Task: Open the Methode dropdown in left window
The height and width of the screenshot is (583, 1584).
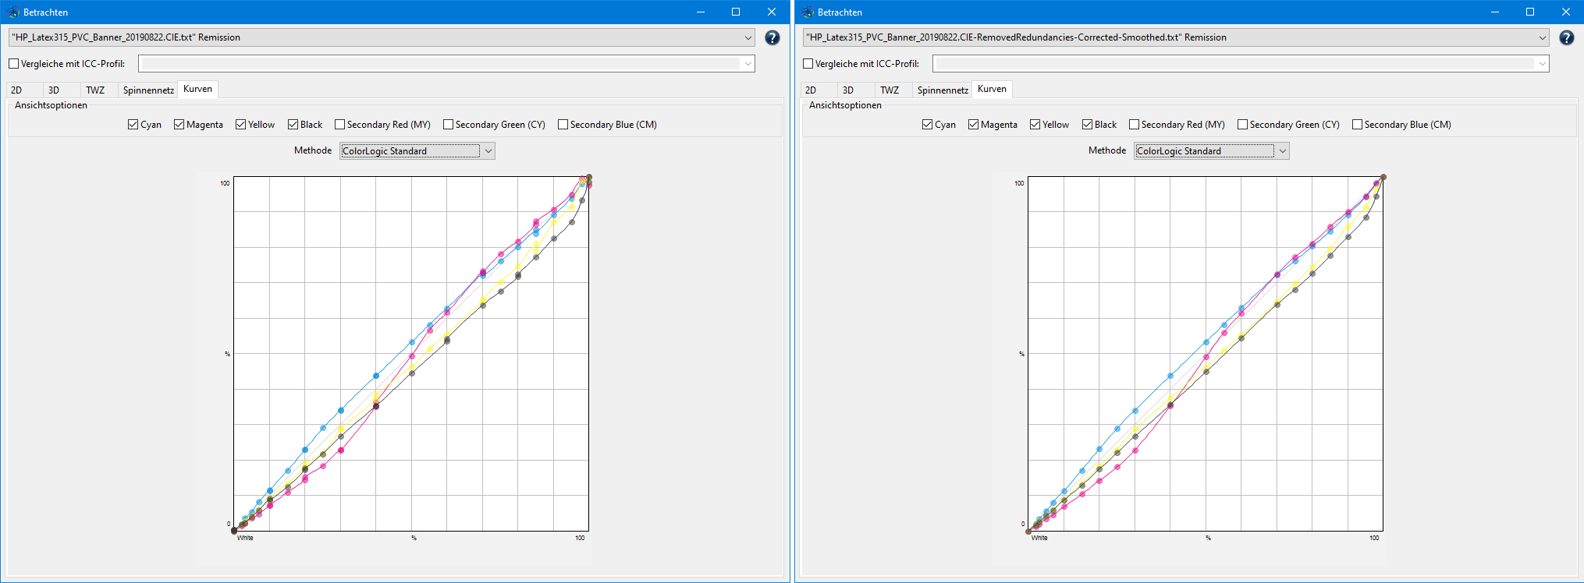Action: pyautogui.click(x=488, y=151)
